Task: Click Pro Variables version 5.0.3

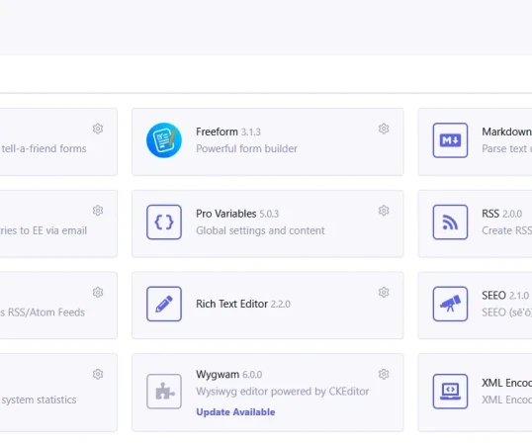Action: (269, 214)
